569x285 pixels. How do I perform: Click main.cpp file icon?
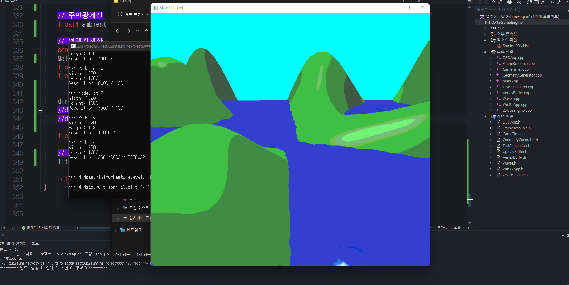[498, 81]
